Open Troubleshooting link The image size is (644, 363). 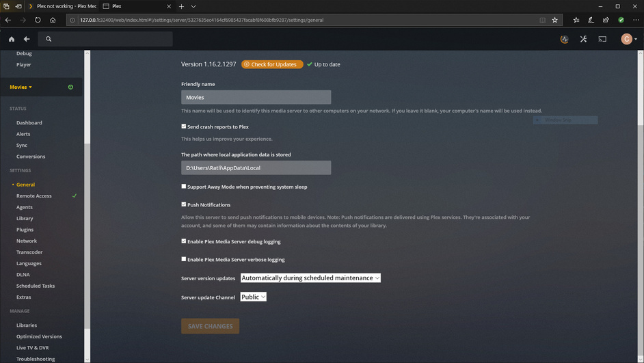click(x=36, y=359)
